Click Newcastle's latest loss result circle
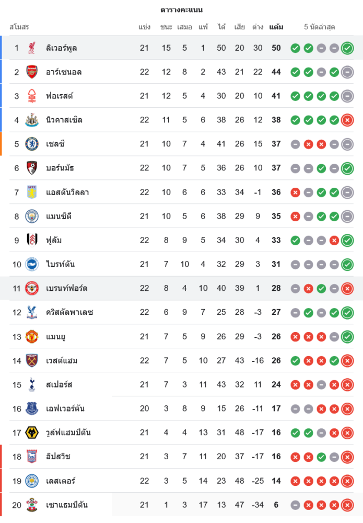This screenshot has width=363, height=523. pos(347,120)
